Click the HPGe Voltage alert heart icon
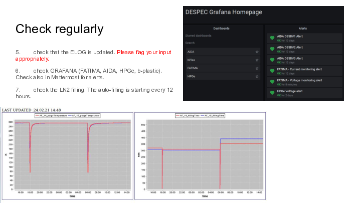The image size is (361, 203). [x=272, y=93]
